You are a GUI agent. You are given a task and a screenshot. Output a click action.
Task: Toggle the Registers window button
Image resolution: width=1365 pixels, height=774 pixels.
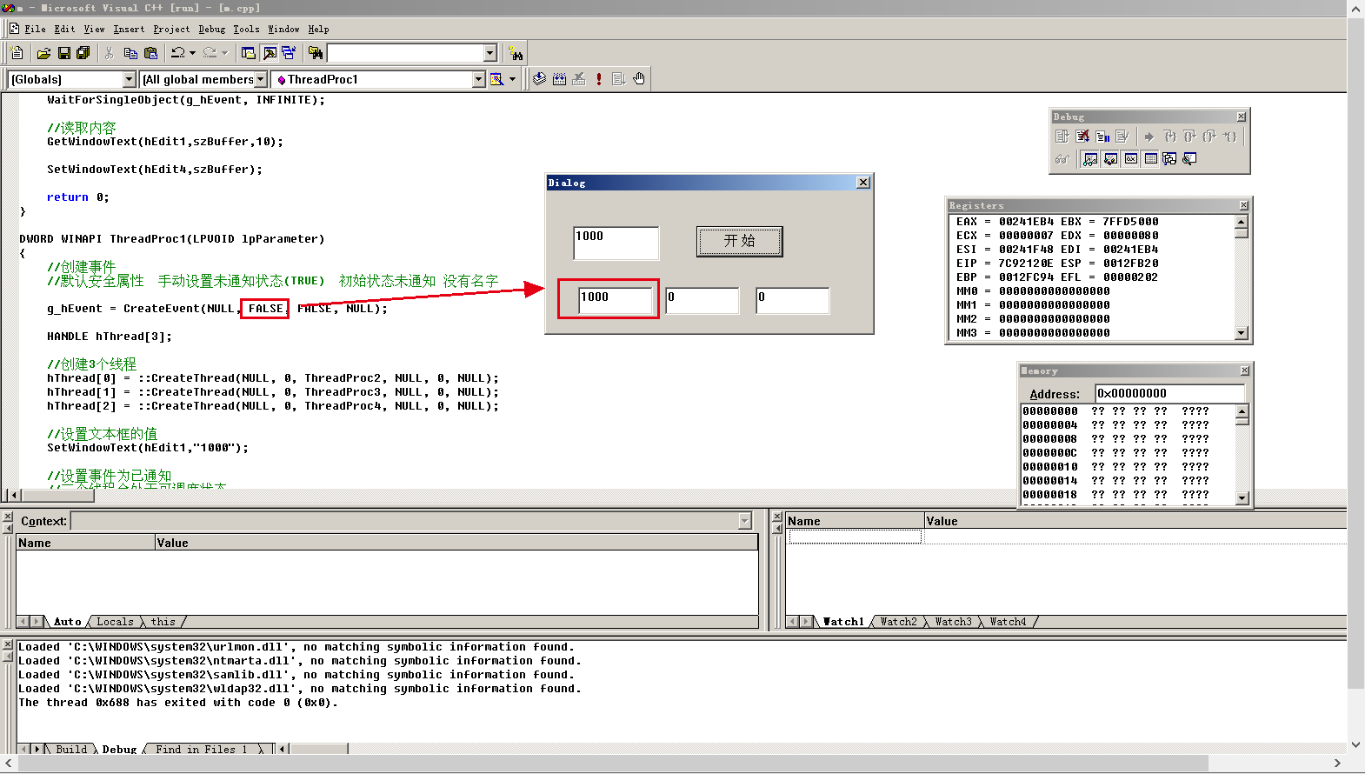(x=1130, y=158)
